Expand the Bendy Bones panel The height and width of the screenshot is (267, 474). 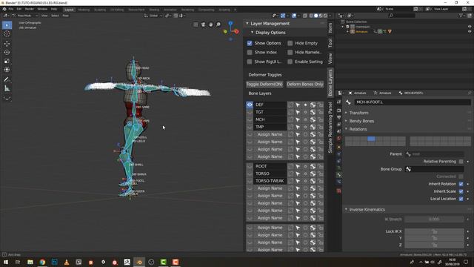(346, 121)
